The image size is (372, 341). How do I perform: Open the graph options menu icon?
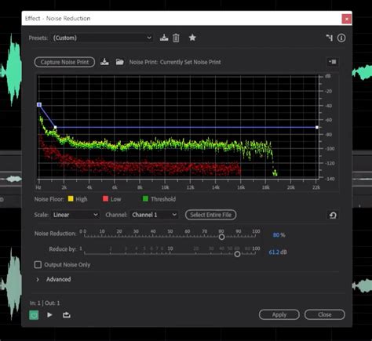point(333,62)
